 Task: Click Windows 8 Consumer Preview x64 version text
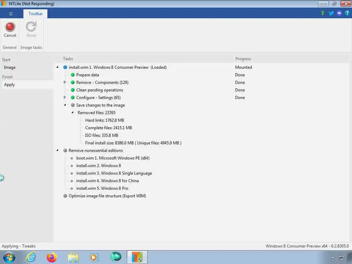[x=307, y=246]
